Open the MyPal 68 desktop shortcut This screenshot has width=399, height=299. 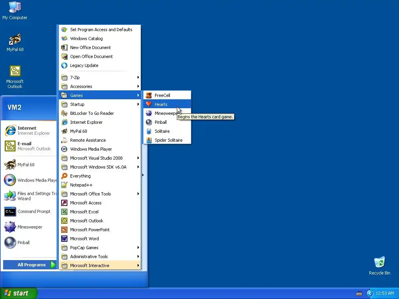(x=15, y=42)
